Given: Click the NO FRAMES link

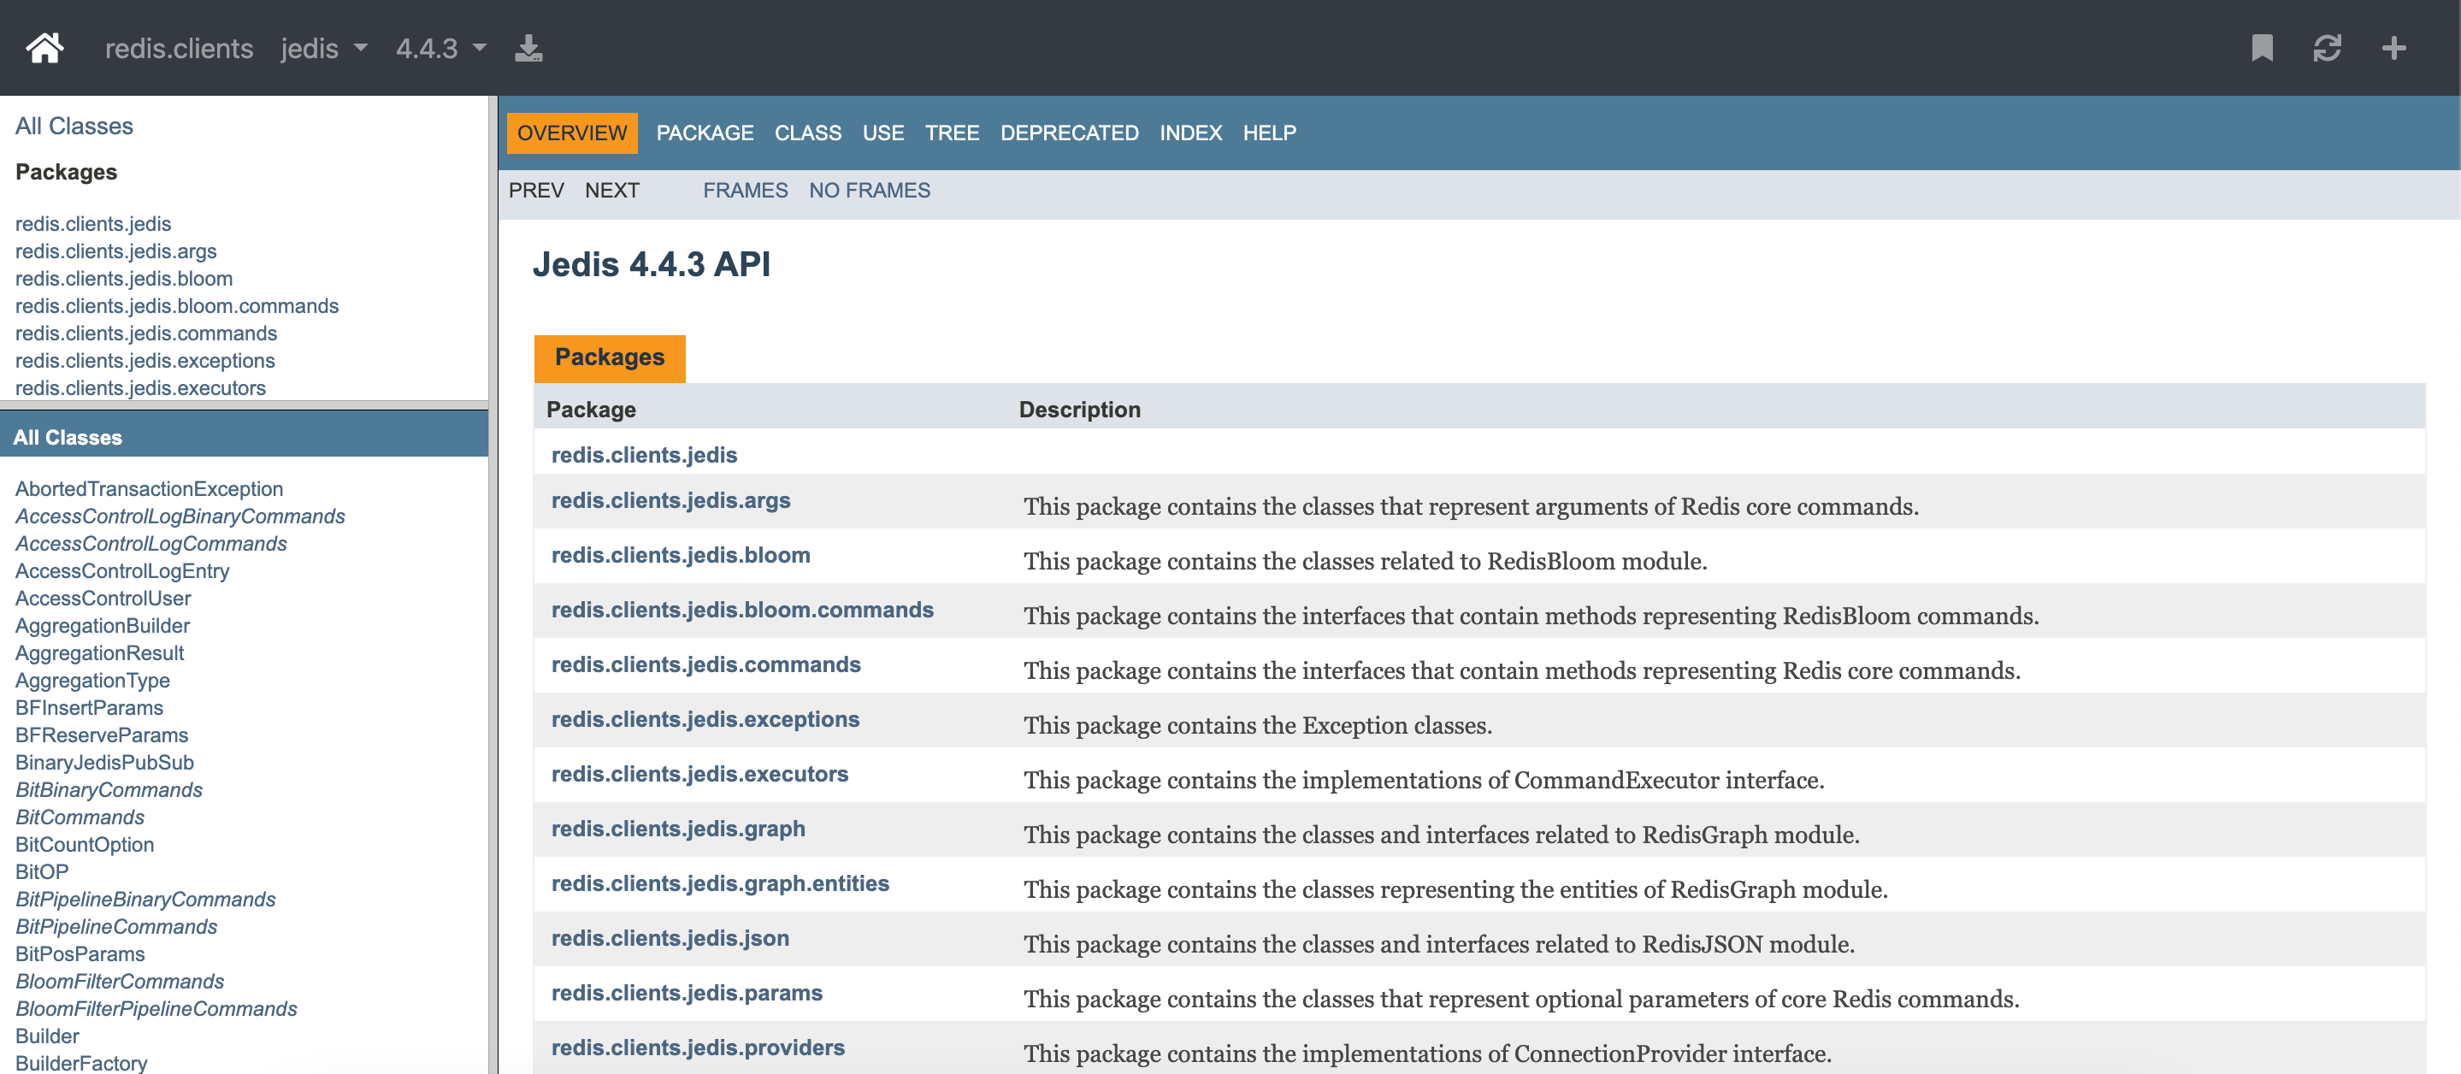Looking at the screenshot, I should [x=870, y=190].
